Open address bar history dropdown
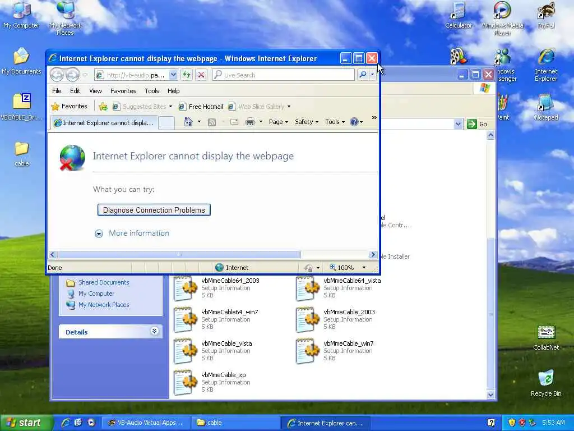The height and width of the screenshot is (431, 574). [x=173, y=75]
